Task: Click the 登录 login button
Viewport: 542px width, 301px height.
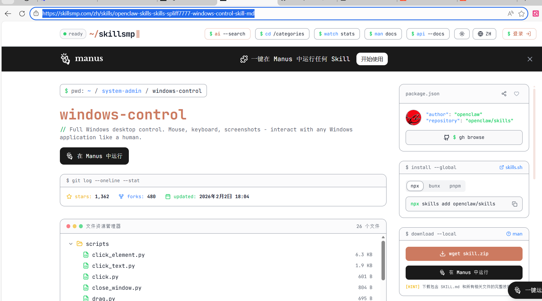Action: (x=519, y=34)
